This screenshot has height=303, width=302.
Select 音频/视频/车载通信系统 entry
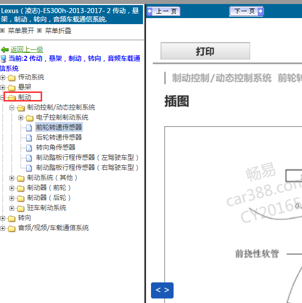[54, 228]
